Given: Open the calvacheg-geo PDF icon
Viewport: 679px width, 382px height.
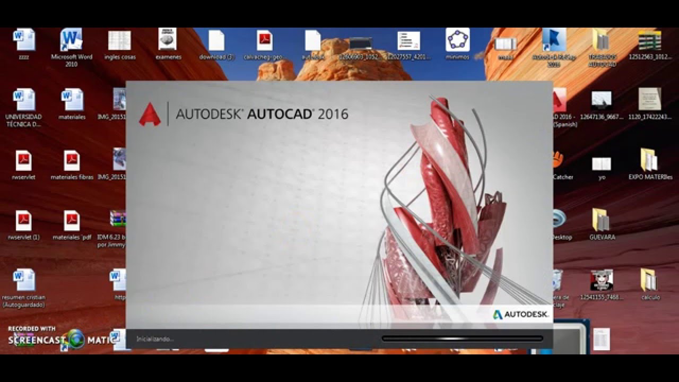Looking at the screenshot, I should click(264, 41).
